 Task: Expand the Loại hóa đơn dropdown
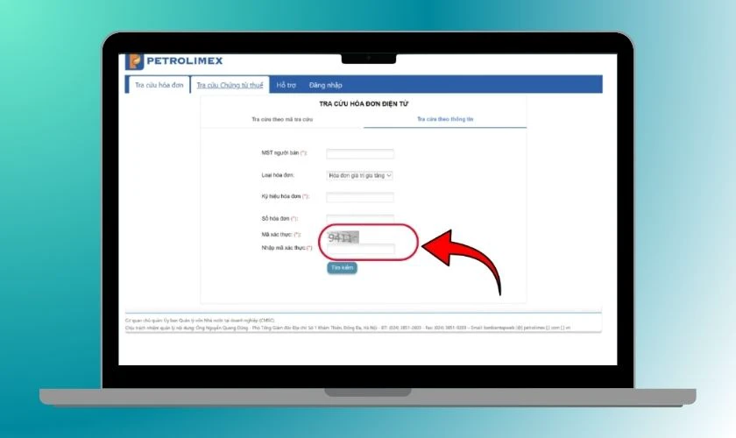pyautogui.click(x=359, y=175)
